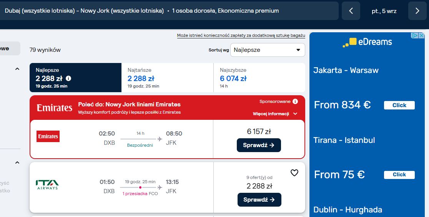Show info icon beside Sponsorowane label

295,101
